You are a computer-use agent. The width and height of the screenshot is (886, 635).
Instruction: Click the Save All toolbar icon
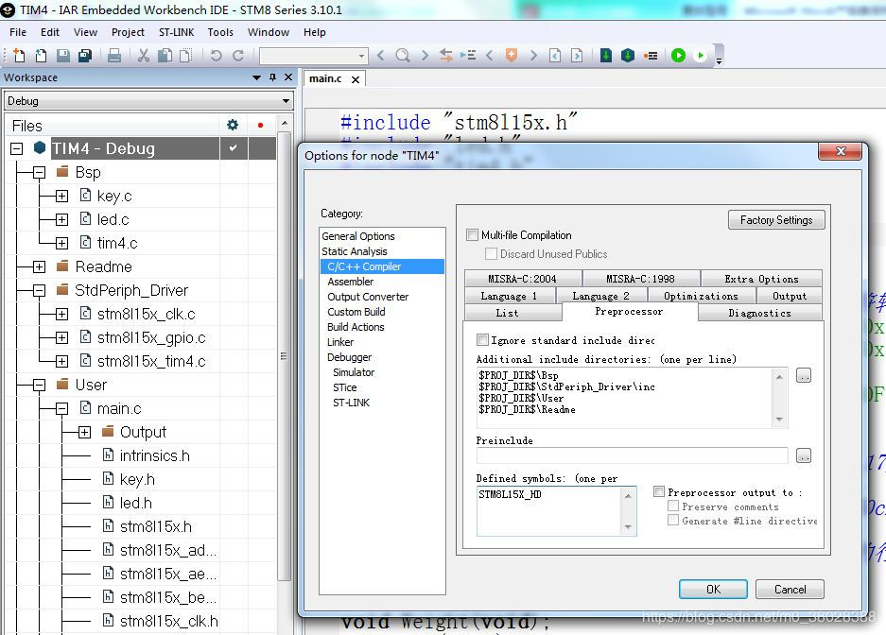coord(84,56)
